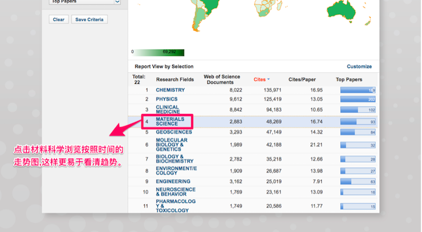Click Biology & Biochemistry top papers bar 28
422x232 pixels.
coord(358,159)
